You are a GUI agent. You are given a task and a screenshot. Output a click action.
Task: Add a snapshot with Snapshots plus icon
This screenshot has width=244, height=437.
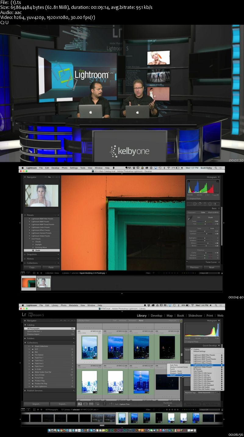(x=58, y=254)
